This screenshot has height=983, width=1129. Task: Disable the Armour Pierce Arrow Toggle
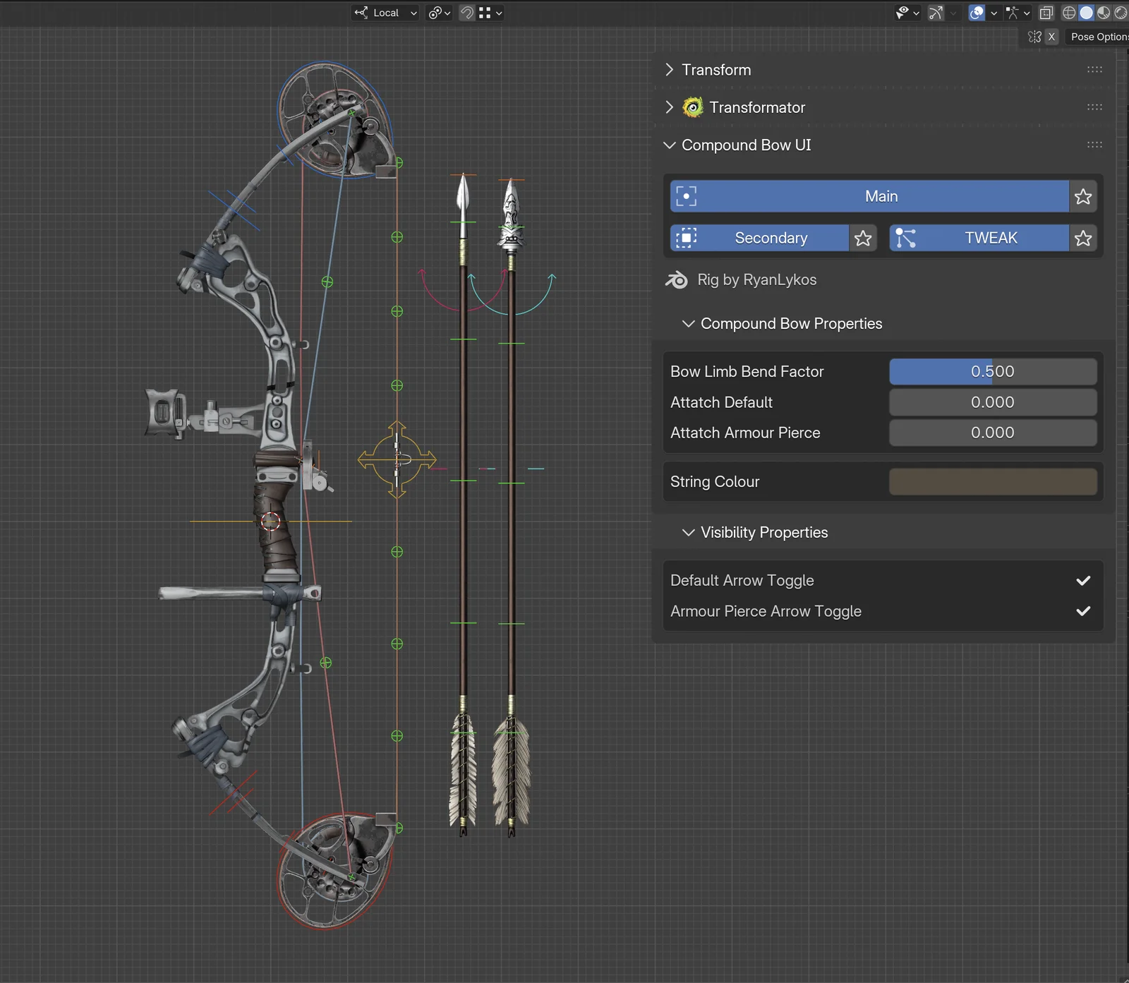pyautogui.click(x=1082, y=611)
